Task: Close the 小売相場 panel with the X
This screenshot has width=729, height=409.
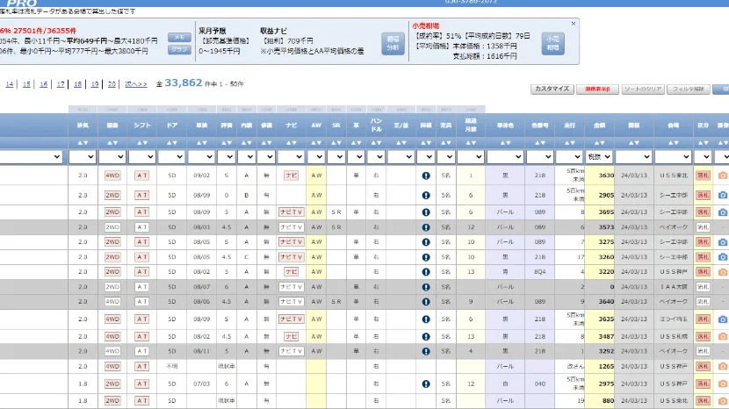Action: (x=574, y=24)
